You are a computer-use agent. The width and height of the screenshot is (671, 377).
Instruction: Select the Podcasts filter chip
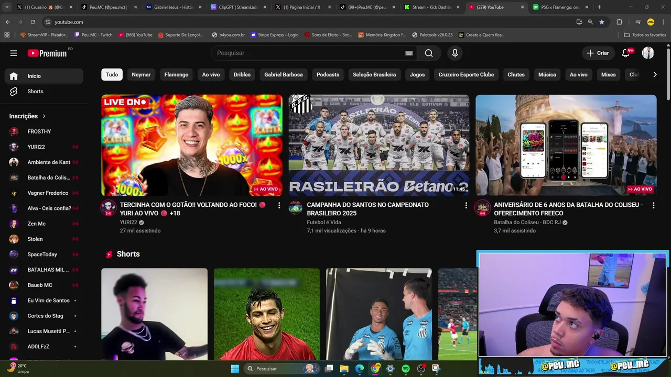[328, 74]
